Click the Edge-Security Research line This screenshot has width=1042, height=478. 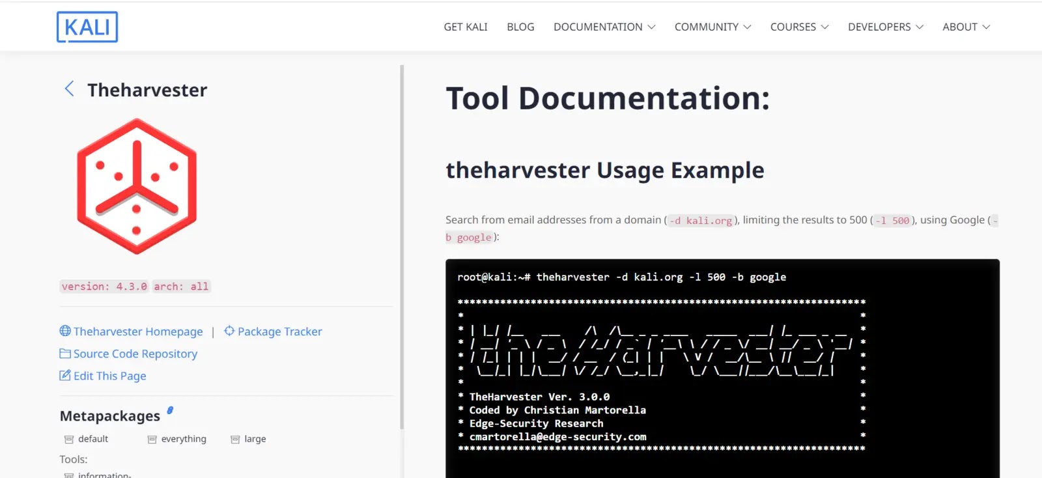[x=537, y=423]
